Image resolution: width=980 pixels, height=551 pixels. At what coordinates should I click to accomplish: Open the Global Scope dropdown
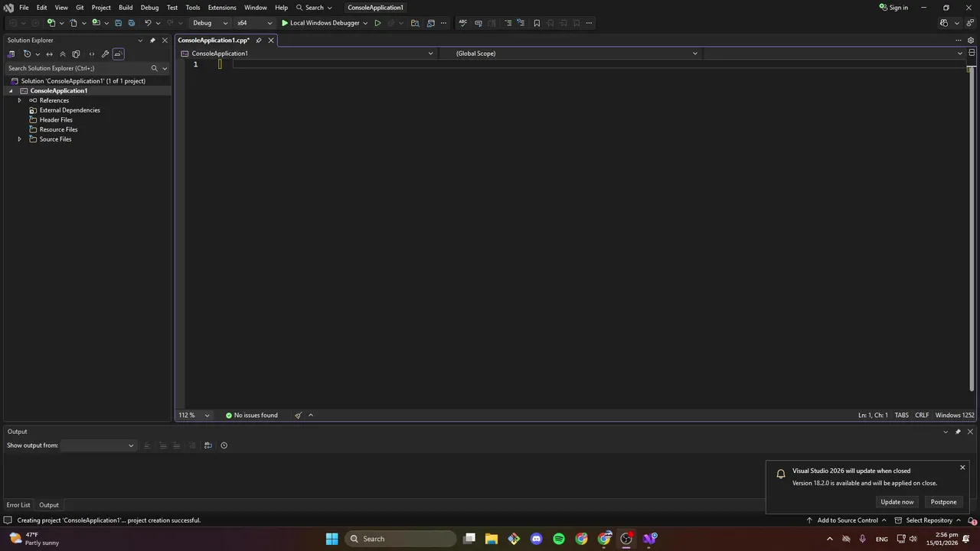[570, 54]
